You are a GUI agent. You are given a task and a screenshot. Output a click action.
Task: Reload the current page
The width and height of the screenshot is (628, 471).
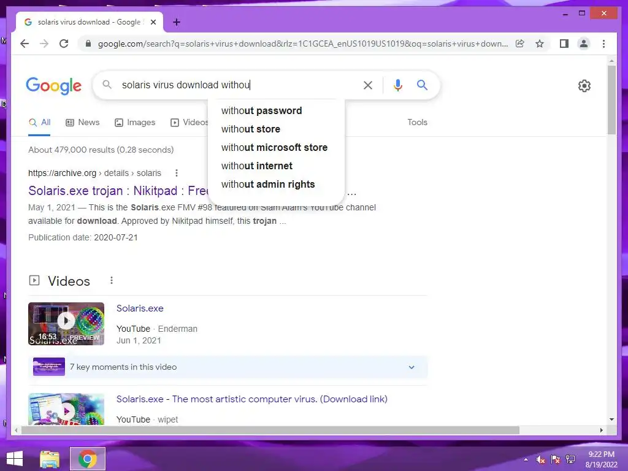tap(64, 44)
